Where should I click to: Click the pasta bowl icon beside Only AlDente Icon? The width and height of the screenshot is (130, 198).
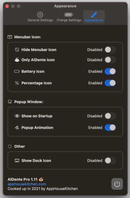point(17,60)
